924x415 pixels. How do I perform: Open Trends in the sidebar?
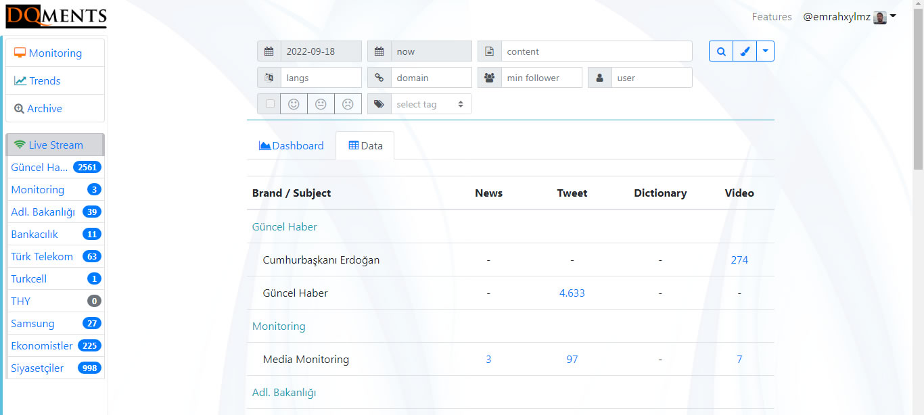click(45, 80)
